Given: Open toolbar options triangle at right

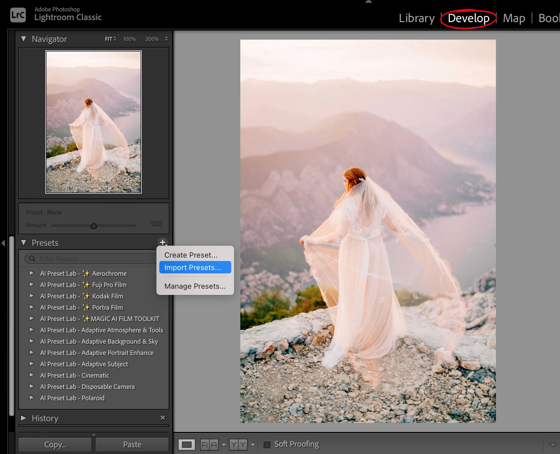Looking at the screenshot, I should pyautogui.click(x=552, y=445).
